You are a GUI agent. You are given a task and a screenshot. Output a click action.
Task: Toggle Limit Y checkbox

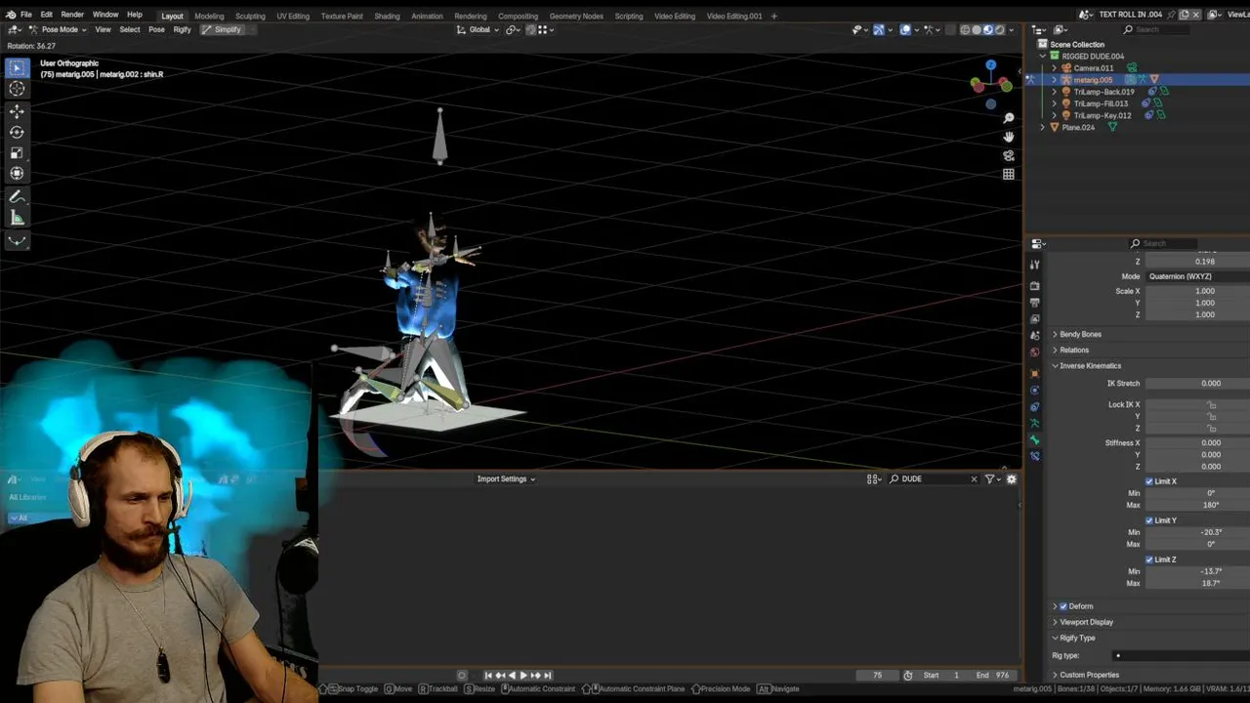point(1149,520)
